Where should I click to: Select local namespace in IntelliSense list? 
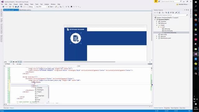(39, 100)
